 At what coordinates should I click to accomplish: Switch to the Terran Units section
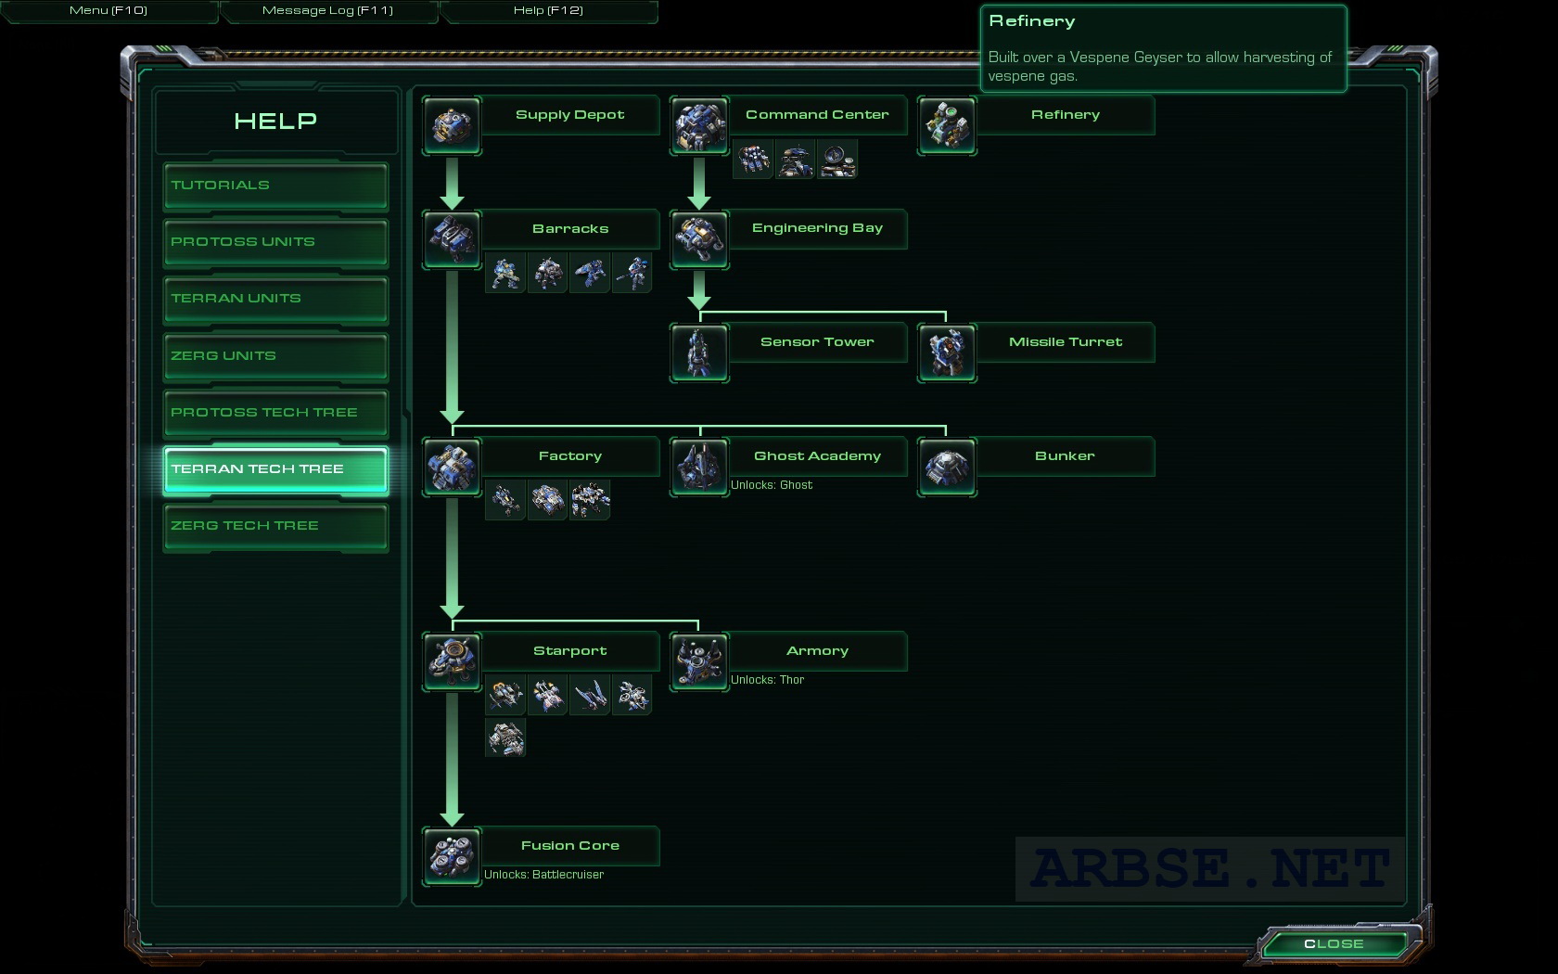click(x=275, y=299)
